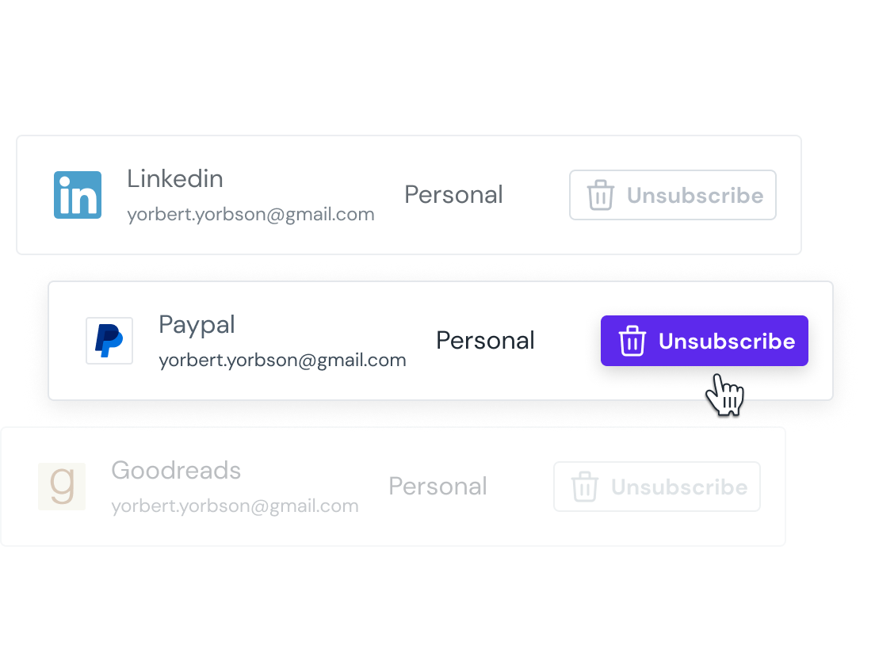The height and width of the screenshot is (672, 875).
Task: Select the Linkedin subscription card
Action: [x=409, y=195]
